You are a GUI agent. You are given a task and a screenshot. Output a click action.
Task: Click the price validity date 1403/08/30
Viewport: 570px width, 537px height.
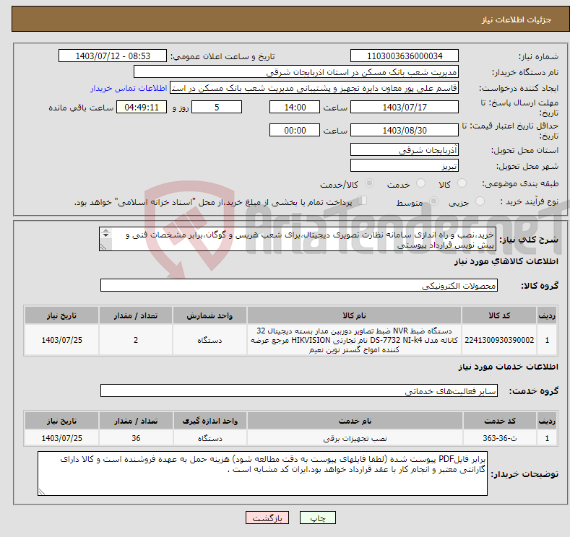pos(405,130)
